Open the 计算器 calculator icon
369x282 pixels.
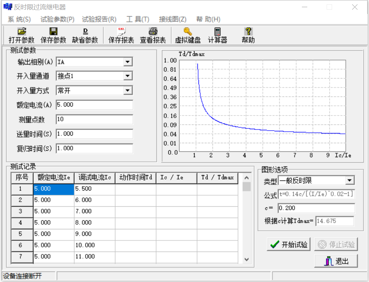pyautogui.click(x=218, y=32)
